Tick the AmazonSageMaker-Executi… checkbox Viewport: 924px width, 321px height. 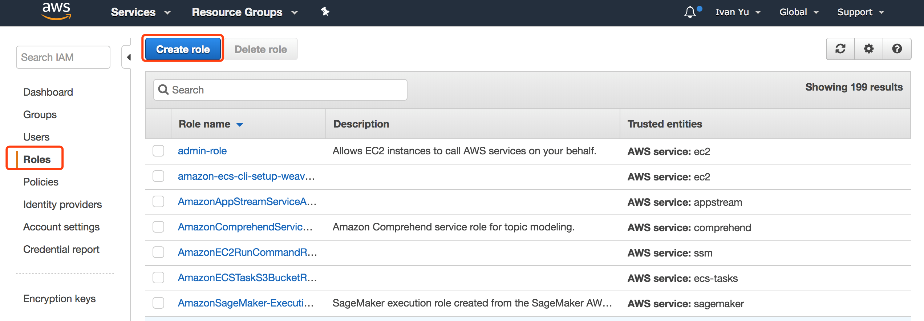coord(158,303)
